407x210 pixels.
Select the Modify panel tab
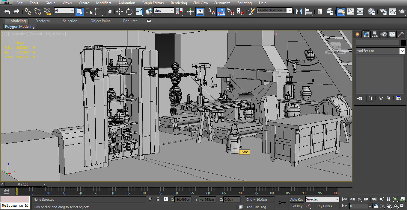pyautogui.click(x=366, y=34)
